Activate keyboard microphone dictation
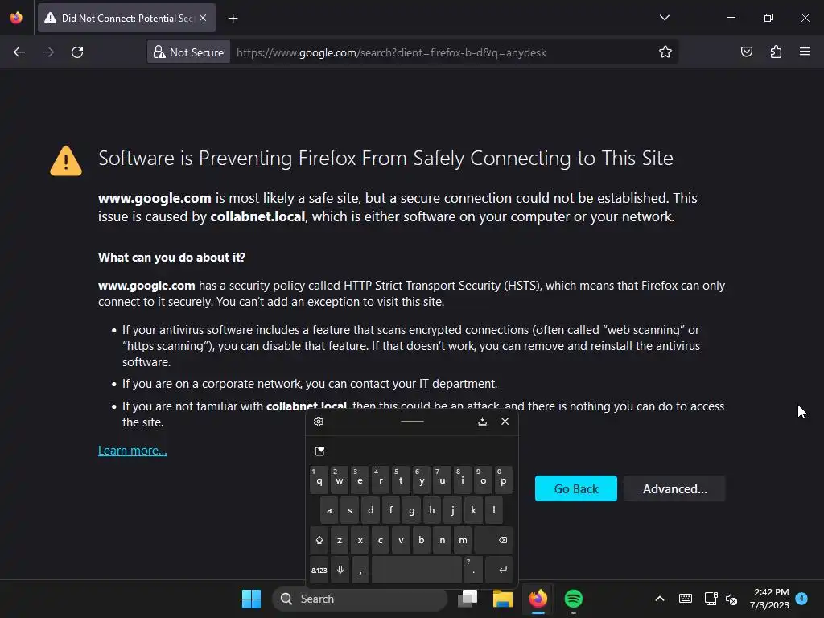 click(x=340, y=570)
